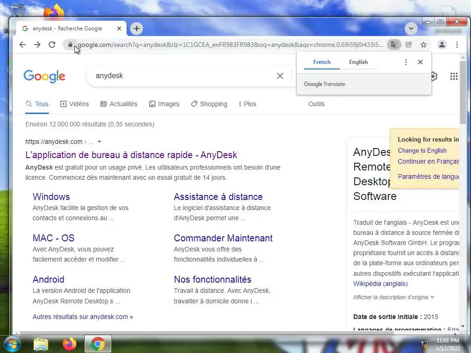
Task: Click the scrollbar down arrow
Action: pyautogui.click(x=463, y=326)
